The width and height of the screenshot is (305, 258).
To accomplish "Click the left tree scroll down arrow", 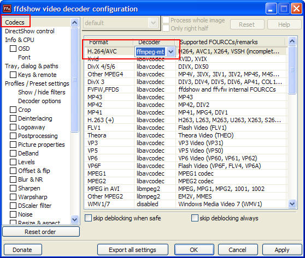I will [74, 219].
